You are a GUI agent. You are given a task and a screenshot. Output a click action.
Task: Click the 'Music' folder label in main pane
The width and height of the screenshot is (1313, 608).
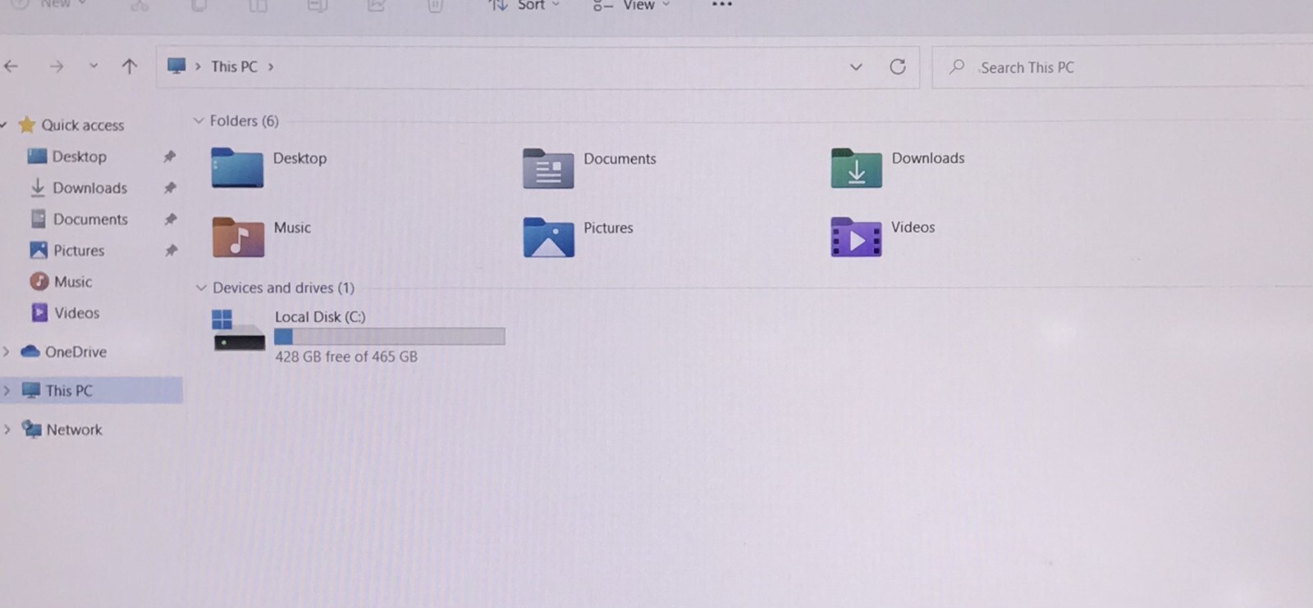click(292, 228)
